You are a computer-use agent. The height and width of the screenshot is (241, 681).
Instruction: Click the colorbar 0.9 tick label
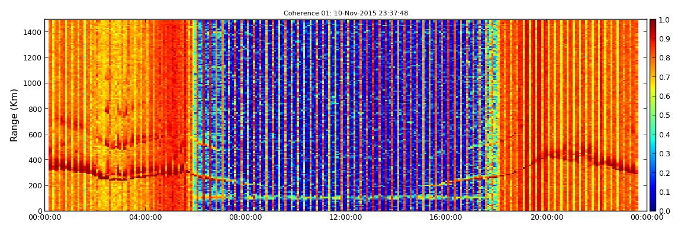[665, 39]
